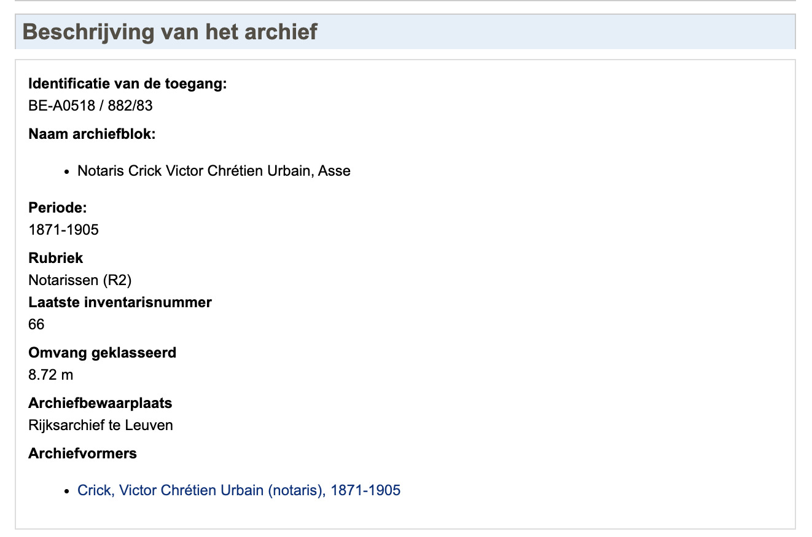Click the word archief in the header
This screenshot has width=812, height=537.
tap(283, 32)
